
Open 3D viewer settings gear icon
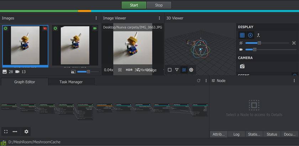[x=191, y=70]
